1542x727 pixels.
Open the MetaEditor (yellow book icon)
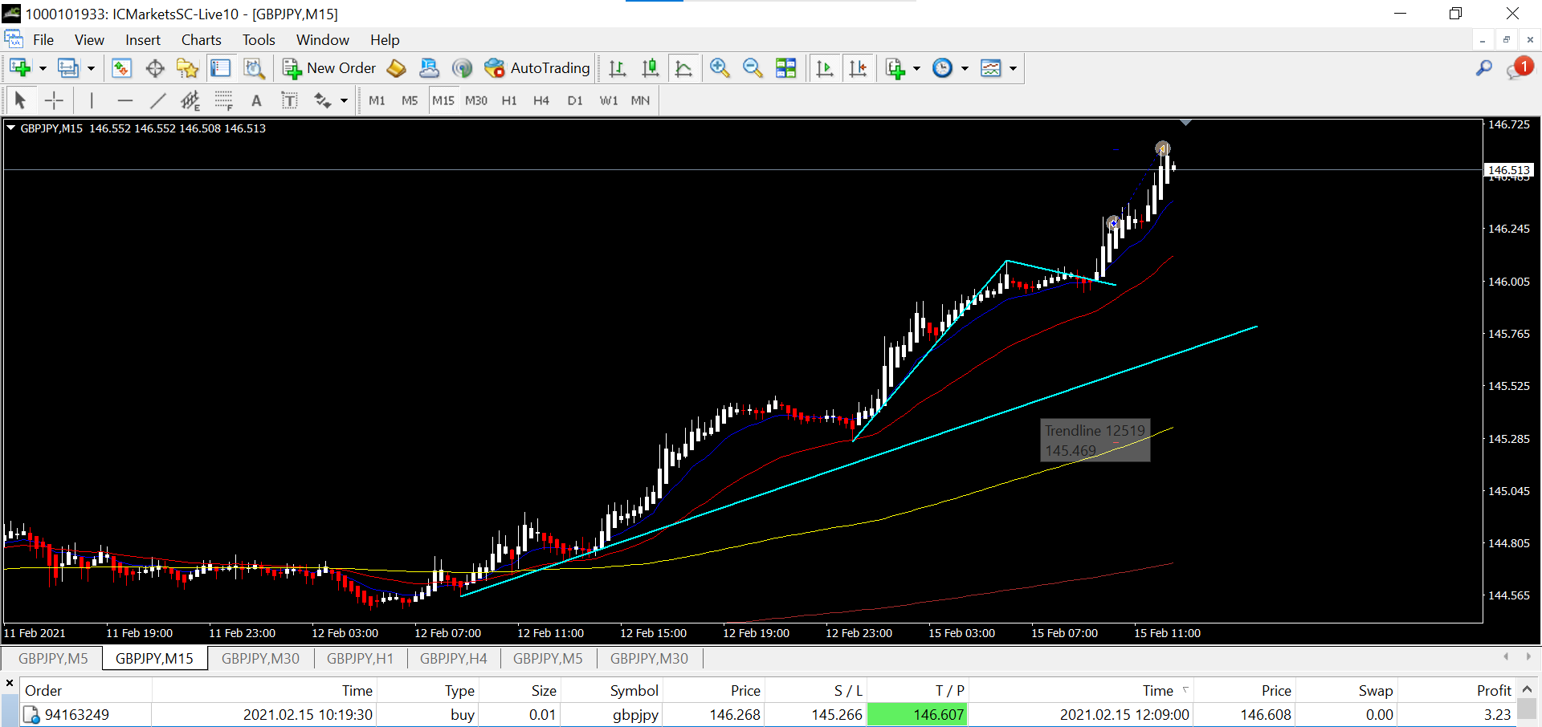coord(396,68)
